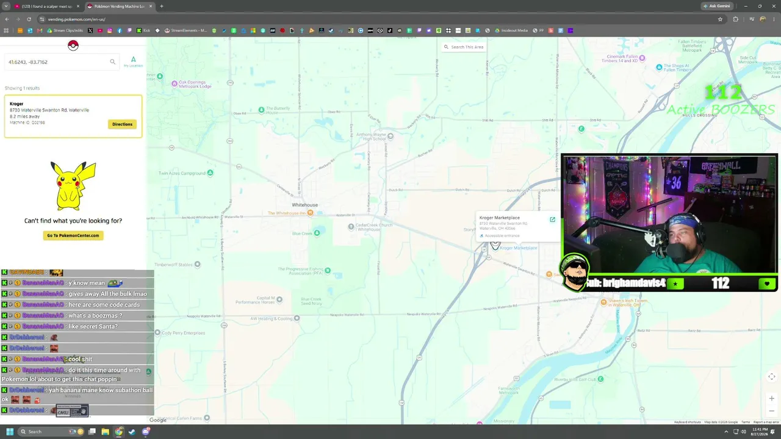This screenshot has width=781, height=439.
Task: Click The Butterfly House map marker
Action: pos(261,110)
